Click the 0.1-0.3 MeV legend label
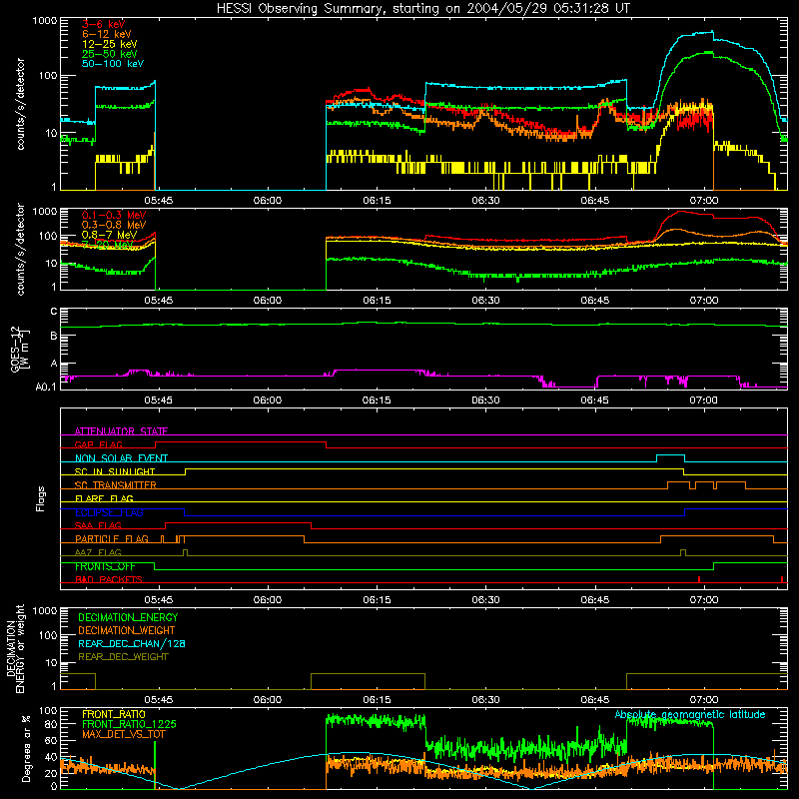 (114, 215)
